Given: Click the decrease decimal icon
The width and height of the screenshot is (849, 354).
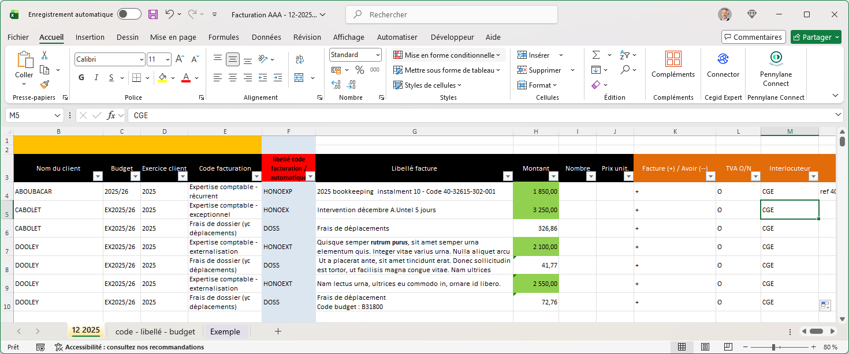Looking at the screenshot, I should click(351, 84).
